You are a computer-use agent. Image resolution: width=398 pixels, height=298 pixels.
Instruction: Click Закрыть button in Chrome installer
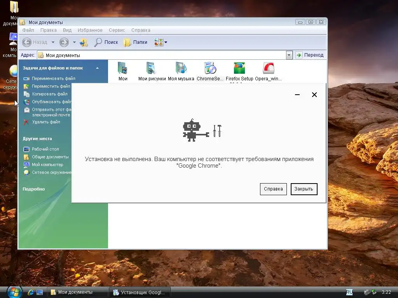pos(304,189)
